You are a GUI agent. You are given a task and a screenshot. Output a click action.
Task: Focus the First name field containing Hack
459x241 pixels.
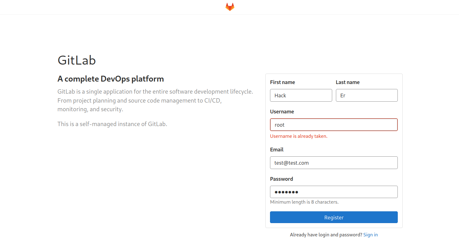301,95
